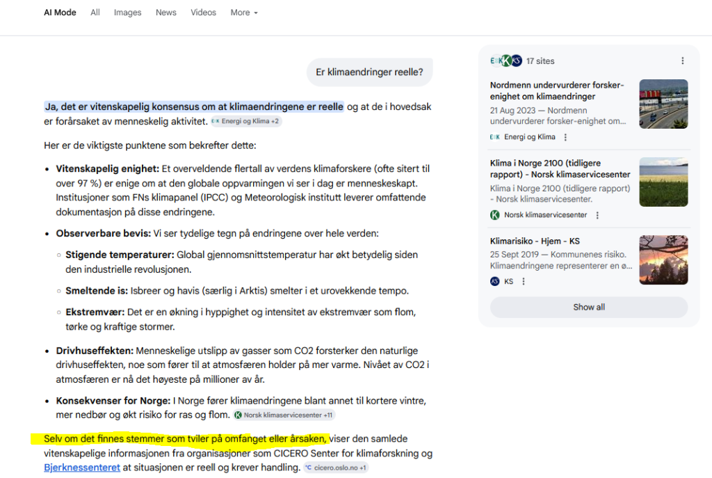Screen dimensions: 712x478
Task: Open the Klimarisiko - Hjem - KS link
Action: [535, 241]
